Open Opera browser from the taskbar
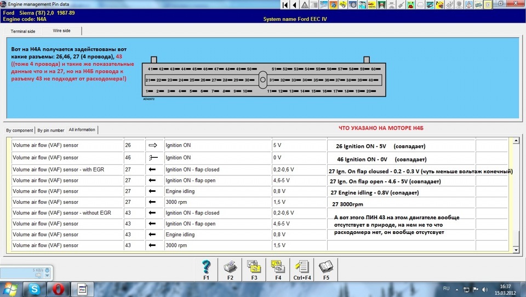526x297 pixels. click(x=59, y=289)
